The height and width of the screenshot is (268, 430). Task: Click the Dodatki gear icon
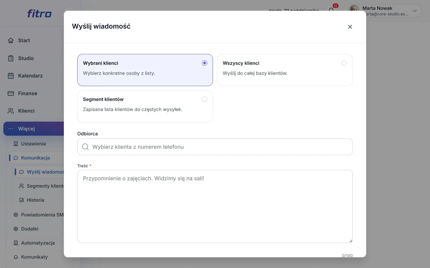(16, 229)
